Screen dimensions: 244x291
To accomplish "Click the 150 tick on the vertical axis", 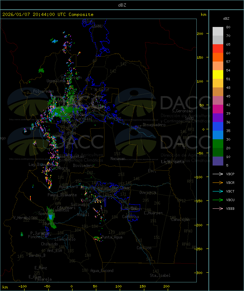I will tap(200, 57).
